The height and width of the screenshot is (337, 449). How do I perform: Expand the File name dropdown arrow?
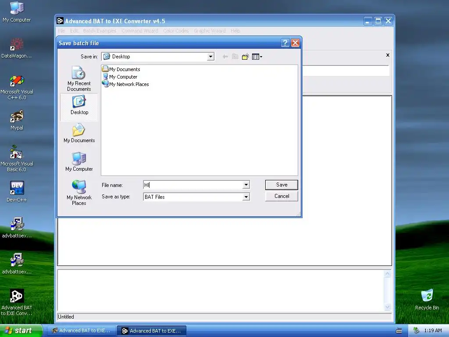246,185
